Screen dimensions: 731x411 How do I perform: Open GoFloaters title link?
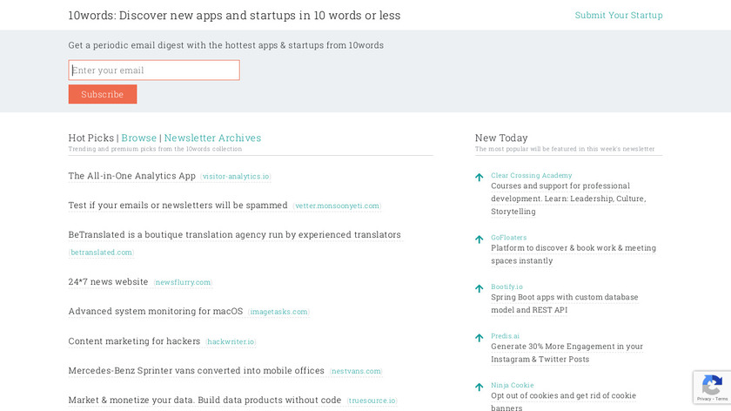(x=508, y=238)
